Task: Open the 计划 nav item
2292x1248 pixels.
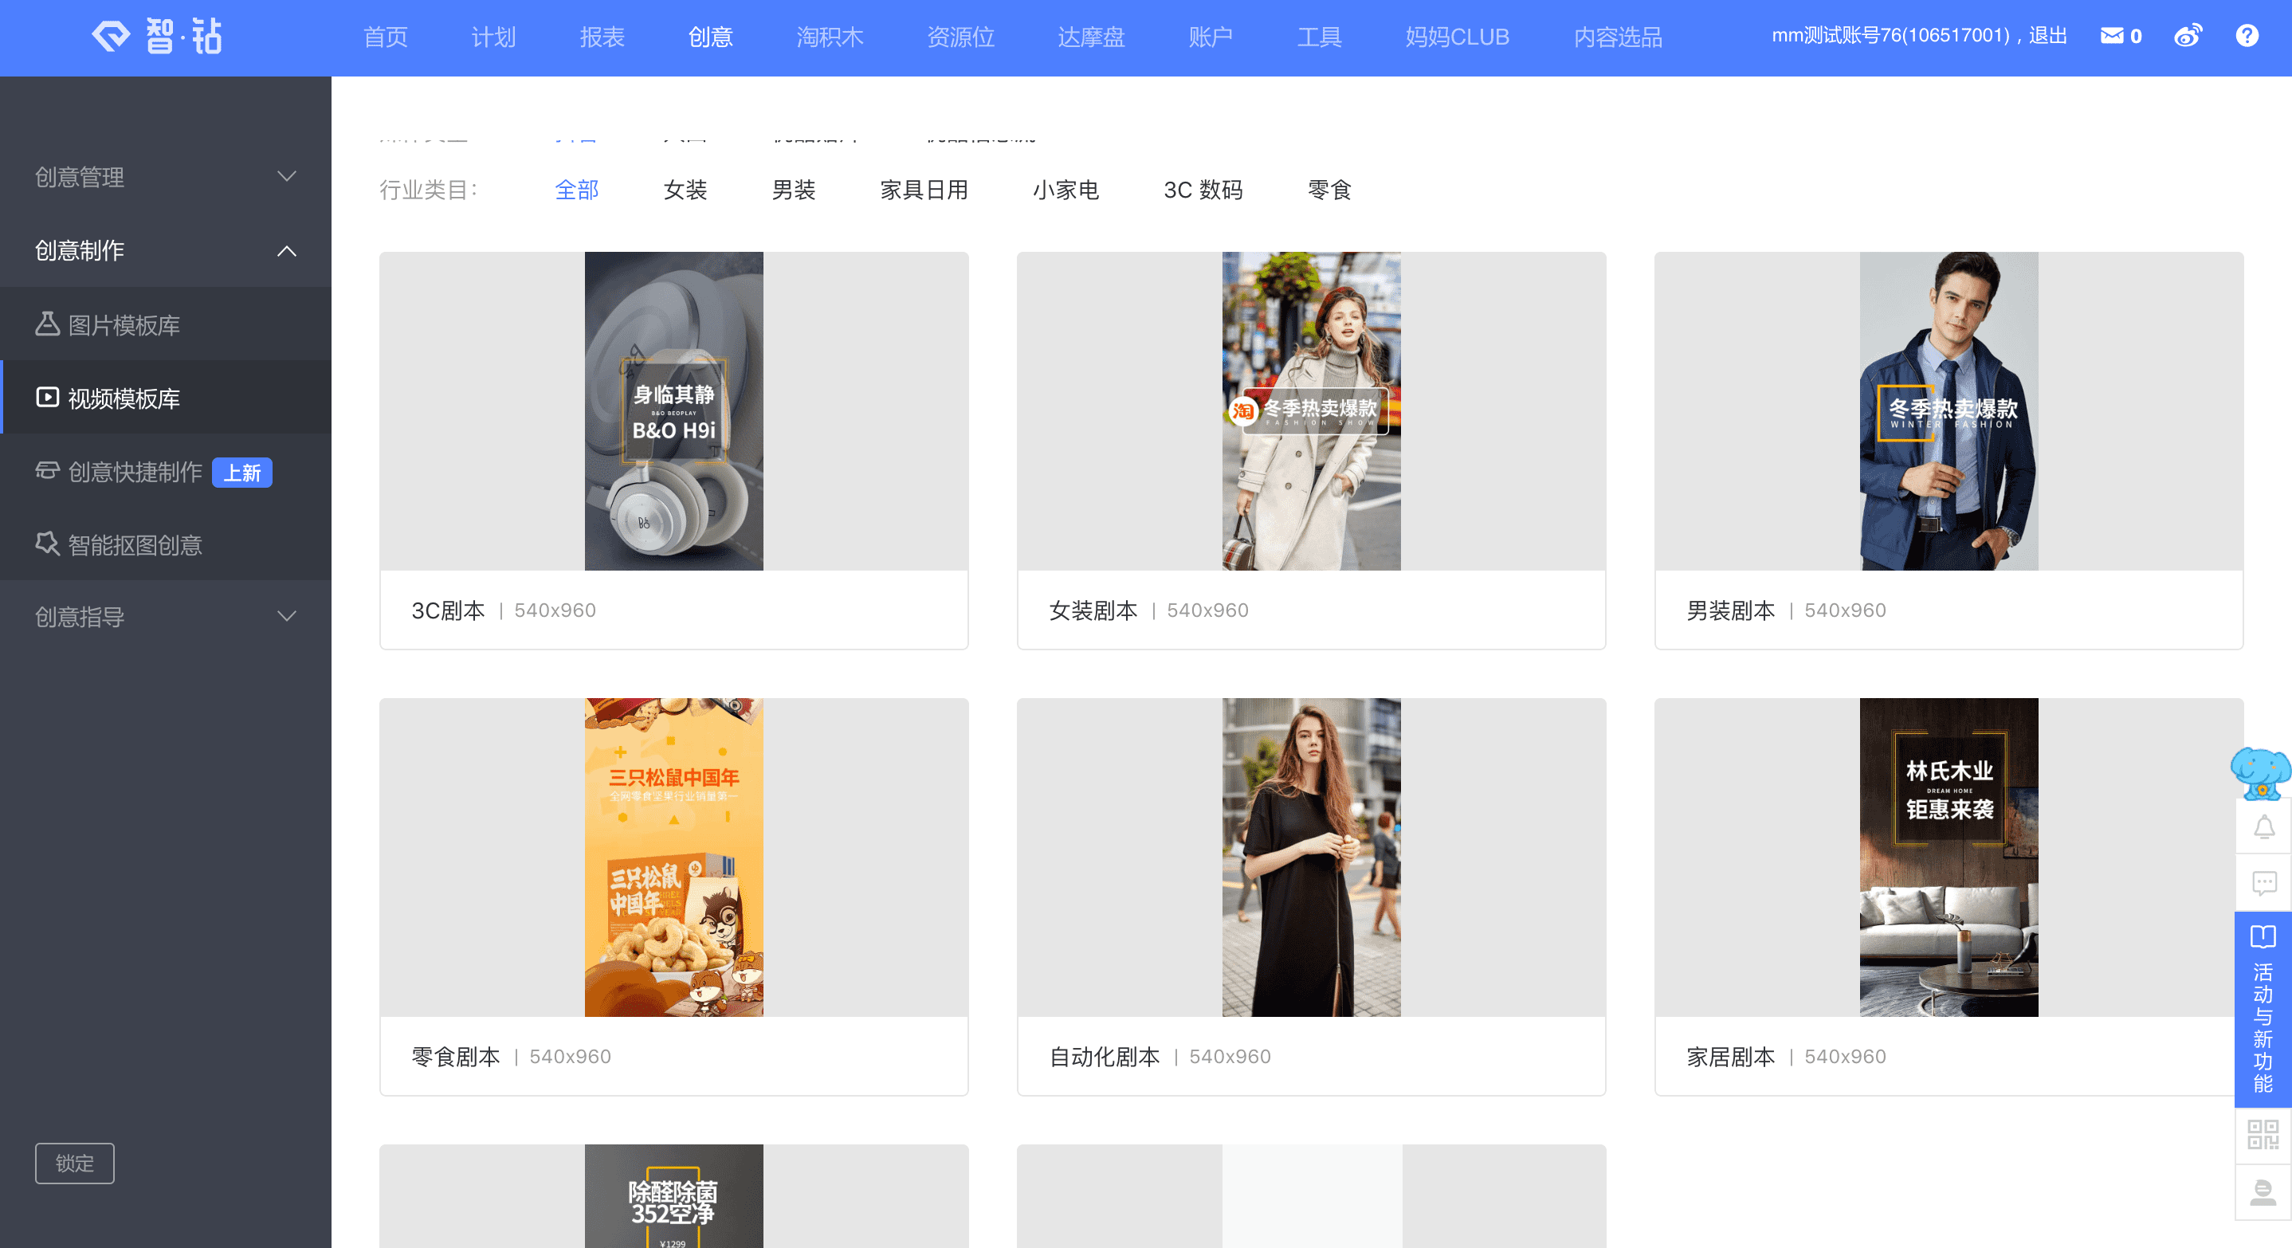Action: 494,37
